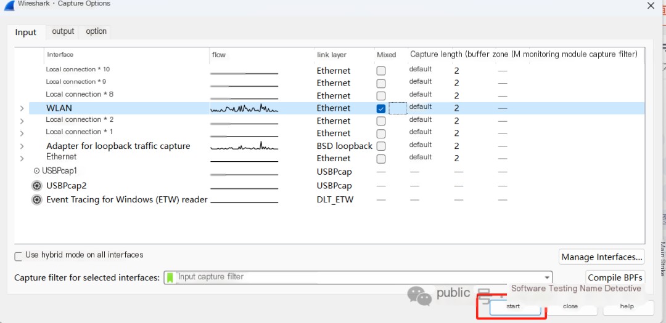Expand the loopback traffic capture adapter row
Viewport: 666px width, 323px height.
click(22, 146)
